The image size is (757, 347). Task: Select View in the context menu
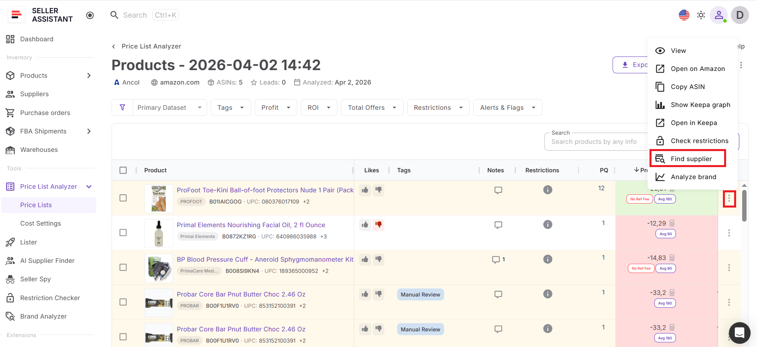coord(692,50)
